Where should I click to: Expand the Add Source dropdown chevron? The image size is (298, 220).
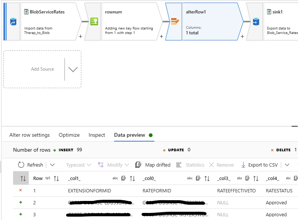[x=73, y=69]
